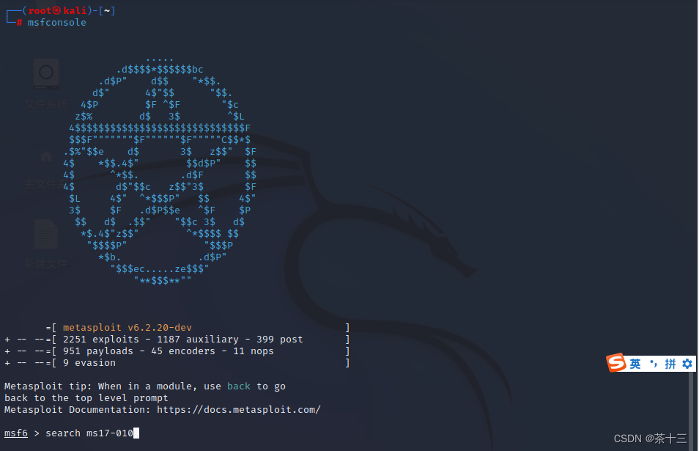Viewport: 699px width, 451px height.
Task: Click the '45 encoders' text
Action: coord(182,351)
